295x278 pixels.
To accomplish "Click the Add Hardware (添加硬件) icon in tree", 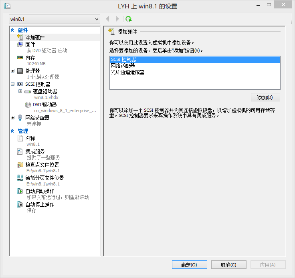I will coord(20,37).
